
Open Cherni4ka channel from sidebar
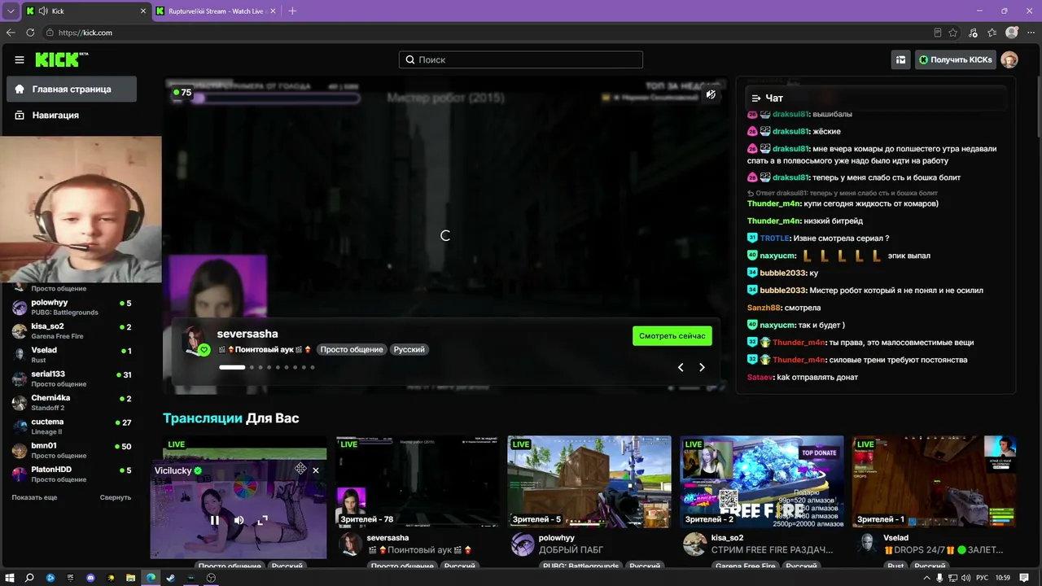(72, 402)
